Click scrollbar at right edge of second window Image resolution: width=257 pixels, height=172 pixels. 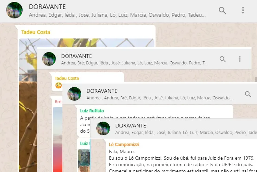point(256,79)
